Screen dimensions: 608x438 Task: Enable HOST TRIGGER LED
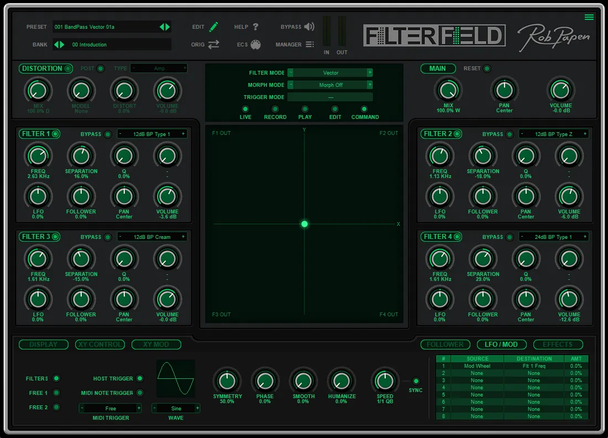pyautogui.click(x=140, y=378)
